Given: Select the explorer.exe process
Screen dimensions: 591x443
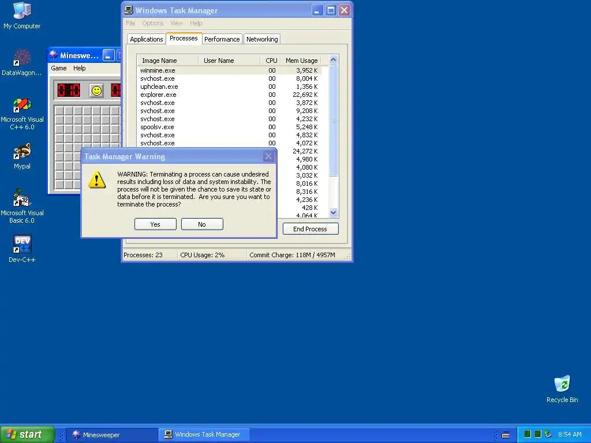Looking at the screenshot, I should click(229, 95).
